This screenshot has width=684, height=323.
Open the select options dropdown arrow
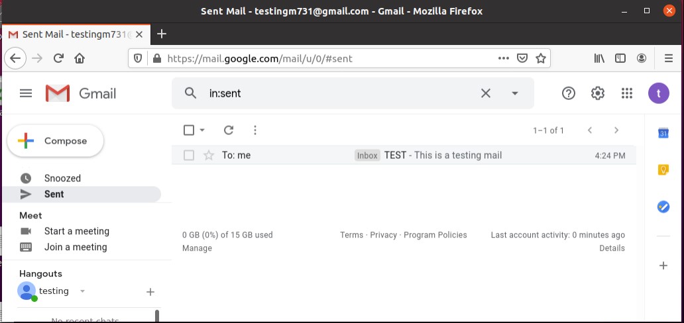203,130
